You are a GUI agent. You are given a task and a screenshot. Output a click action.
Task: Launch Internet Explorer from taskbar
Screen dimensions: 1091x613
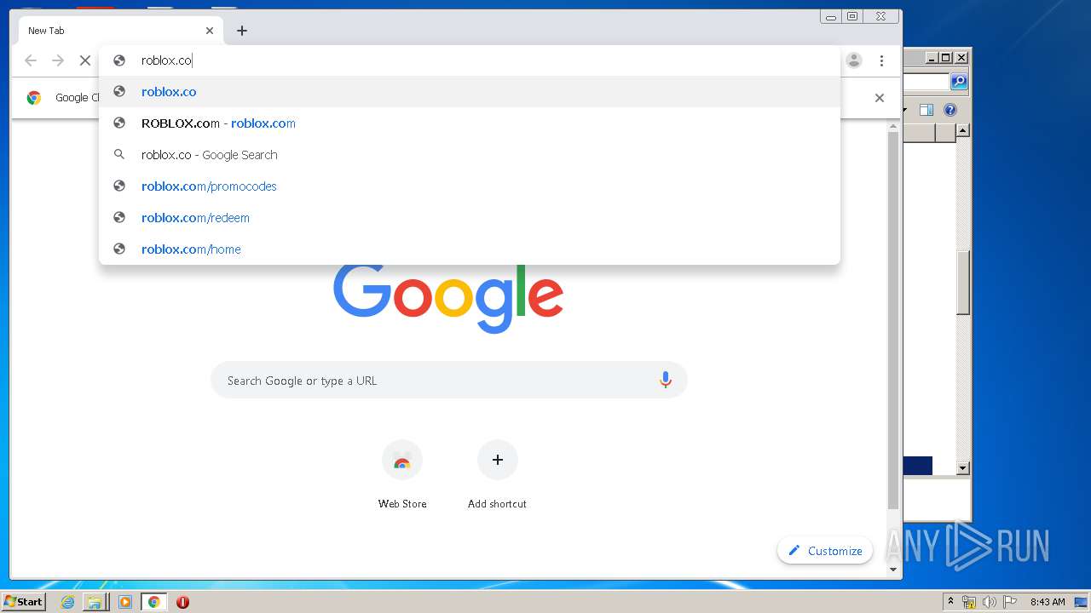[67, 602]
